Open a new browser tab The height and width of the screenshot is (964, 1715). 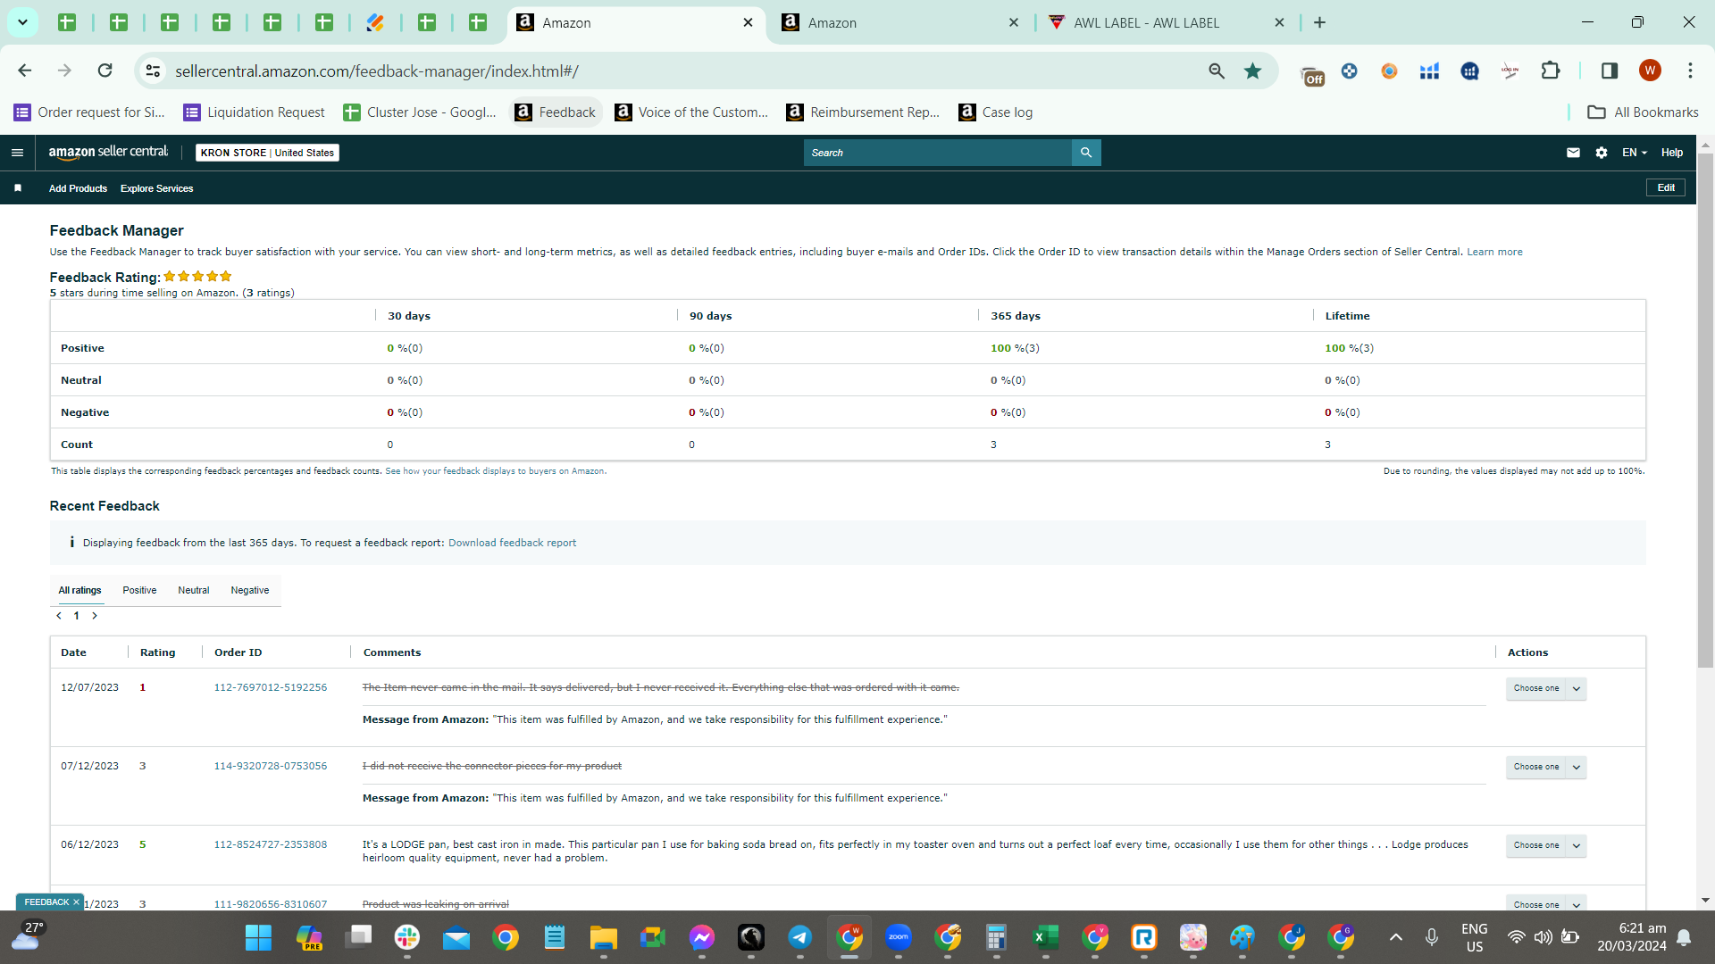1319,23
